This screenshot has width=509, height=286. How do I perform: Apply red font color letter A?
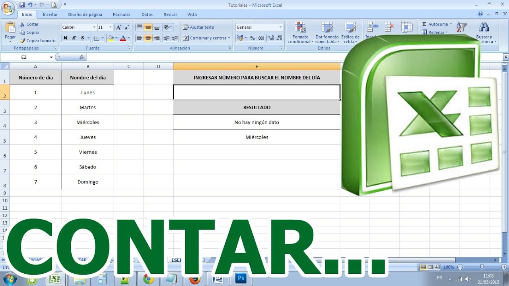[x=123, y=38]
